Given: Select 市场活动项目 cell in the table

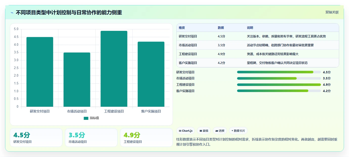Looking at the screenshot, I should pos(188,45).
